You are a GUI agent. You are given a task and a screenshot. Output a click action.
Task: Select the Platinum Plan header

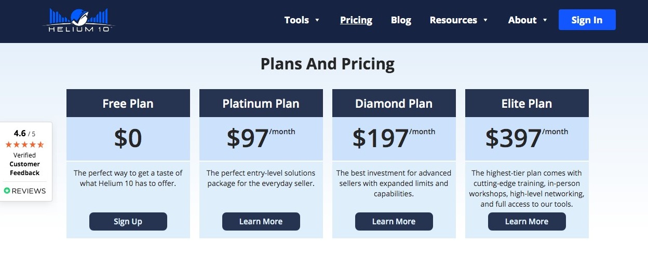click(261, 103)
